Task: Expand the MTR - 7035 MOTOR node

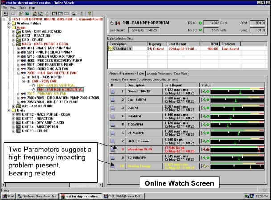Action: [24, 77]
